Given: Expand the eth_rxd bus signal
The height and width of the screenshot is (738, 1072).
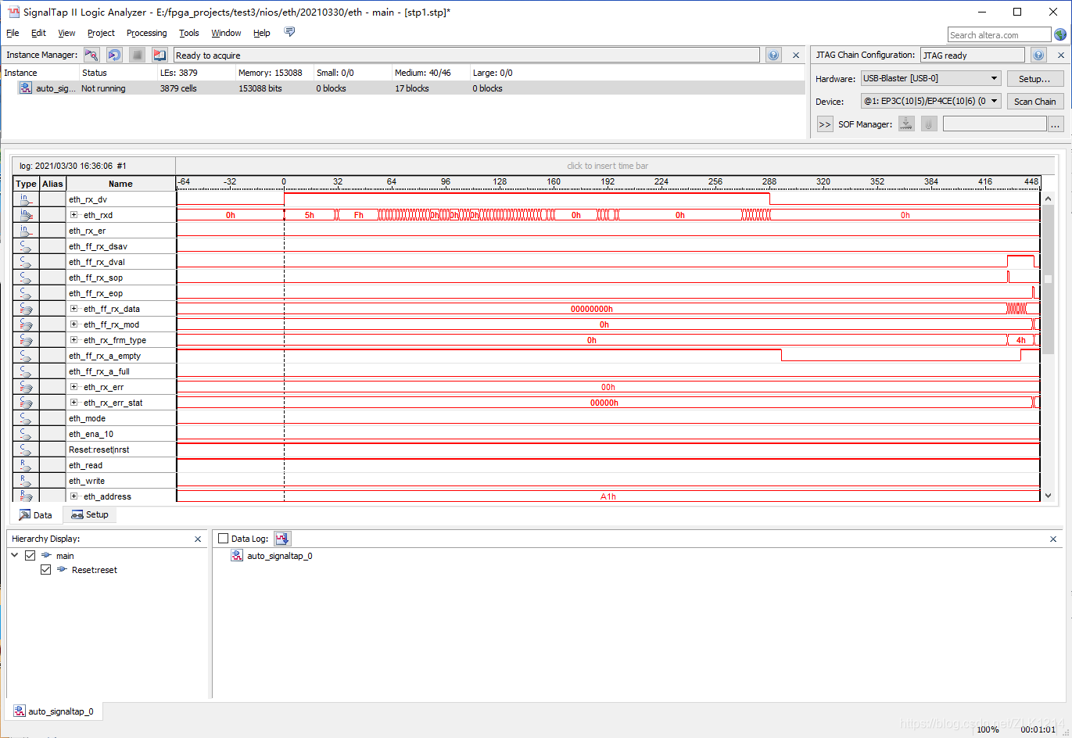Looking at the screenshot, I should 74,215.
